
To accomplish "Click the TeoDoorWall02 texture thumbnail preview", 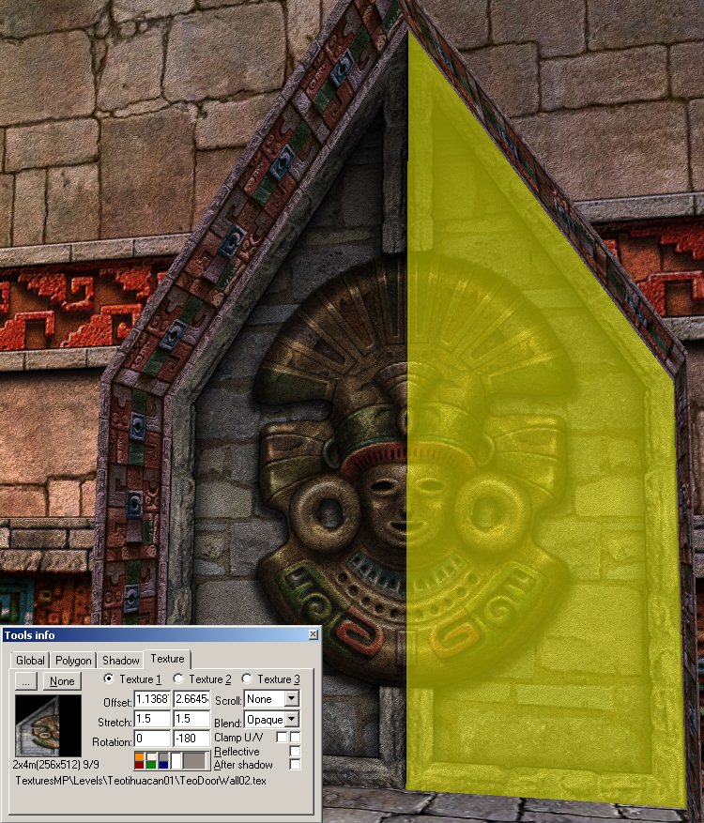I will pyautogui.click(x=48, y=725).
